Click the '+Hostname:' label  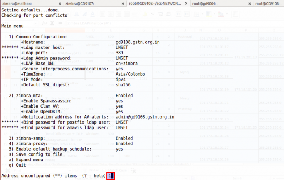pyautogui.click(x=33, y=42)
